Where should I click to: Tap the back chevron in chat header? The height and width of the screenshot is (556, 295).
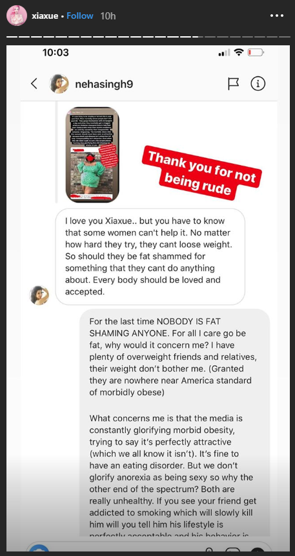coord(34,83)
